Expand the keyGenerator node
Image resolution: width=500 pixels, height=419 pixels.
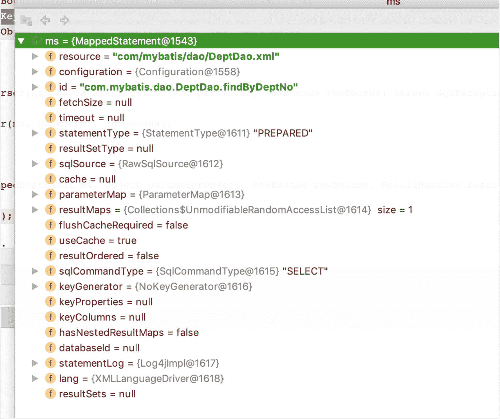pos(35,286)
